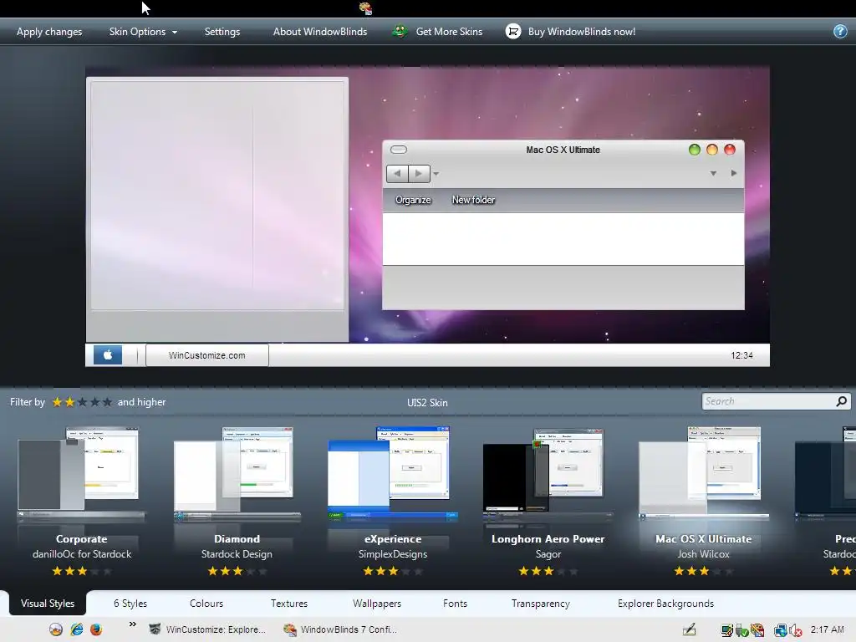Click the back arrow in preview window
856x642 pixels.
pyautogui.click(x=397, y=174)
